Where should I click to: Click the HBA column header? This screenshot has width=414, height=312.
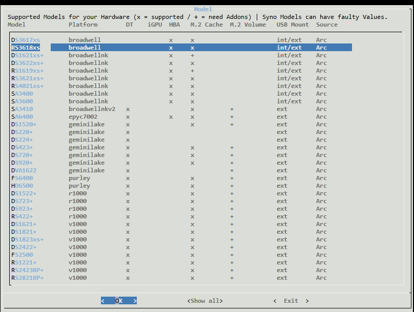[x=175, y=25]
